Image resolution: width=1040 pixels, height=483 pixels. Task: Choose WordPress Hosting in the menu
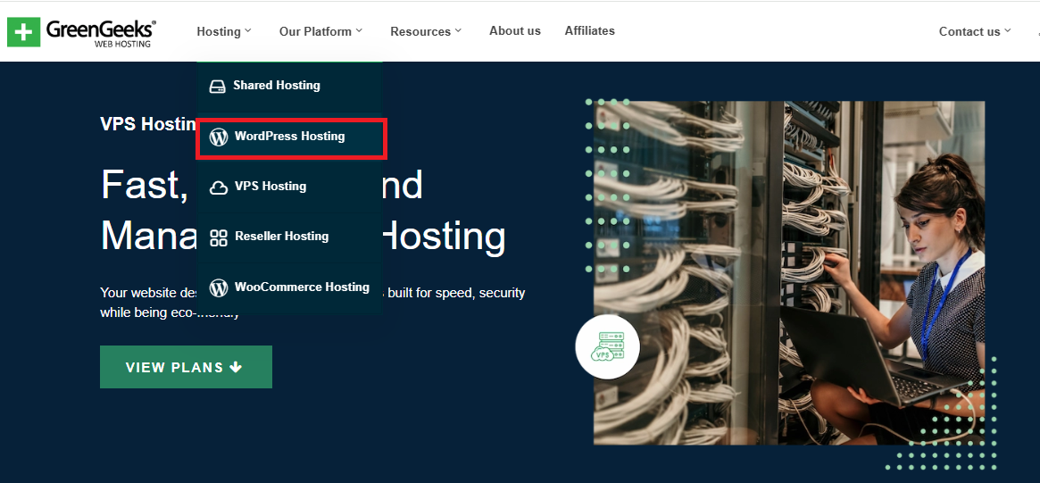(291, 138)
